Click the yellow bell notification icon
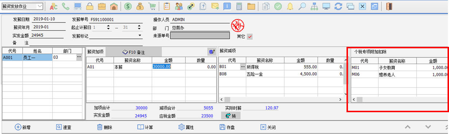This screenshot has height=134, width=449. tap(290, 6)
